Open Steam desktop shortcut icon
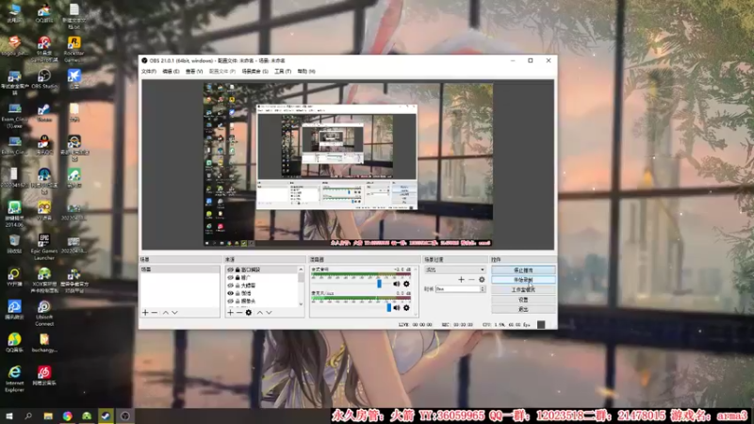Image resolution: width=754 pixels, height=424 pixels. [44, 112]
